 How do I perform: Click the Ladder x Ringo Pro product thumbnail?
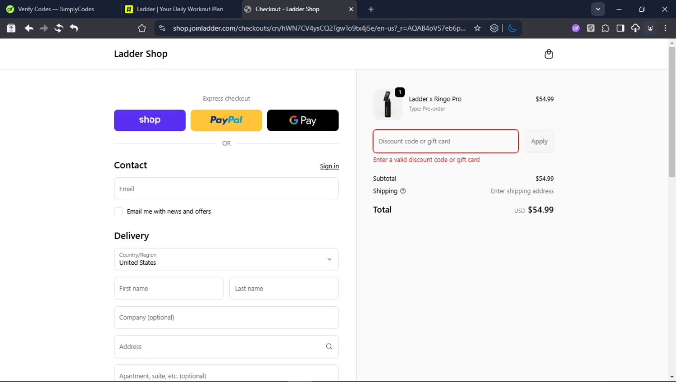[388, 104]
